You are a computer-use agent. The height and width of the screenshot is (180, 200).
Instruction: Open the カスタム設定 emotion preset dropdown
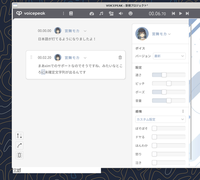coord(160,119)
